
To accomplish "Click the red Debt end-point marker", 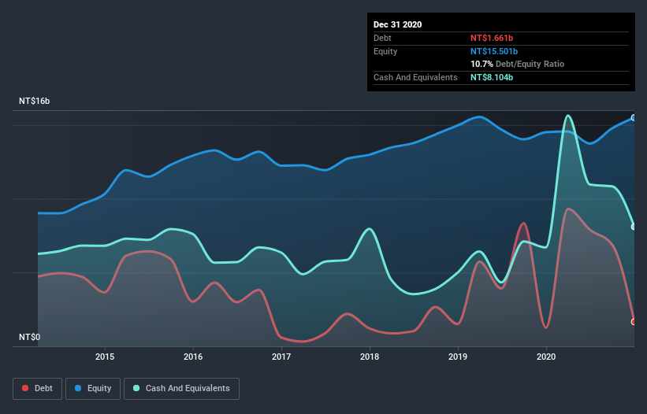I will 634,322.
